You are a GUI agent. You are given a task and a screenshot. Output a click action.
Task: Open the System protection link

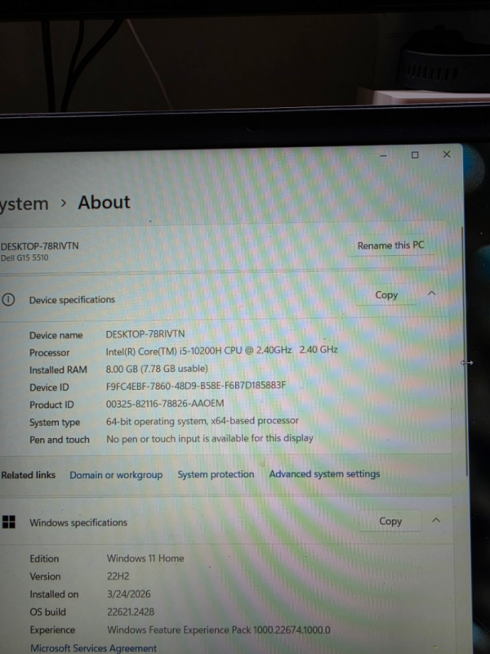click(216, 474)
